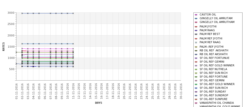Image resolution: width=243 pixels, height=107 pixels.
Task: Select legend label SF OIL-REF SUNDROP
Action: (x=214, y=95)
